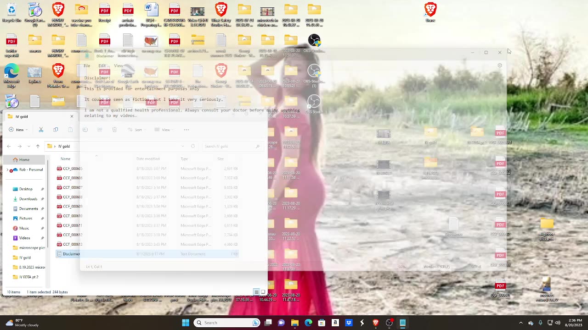The width and height of the screenshot is (588, 330).
Task: Open Amazon app from the taskbar
Action: (x=335, y=323)
